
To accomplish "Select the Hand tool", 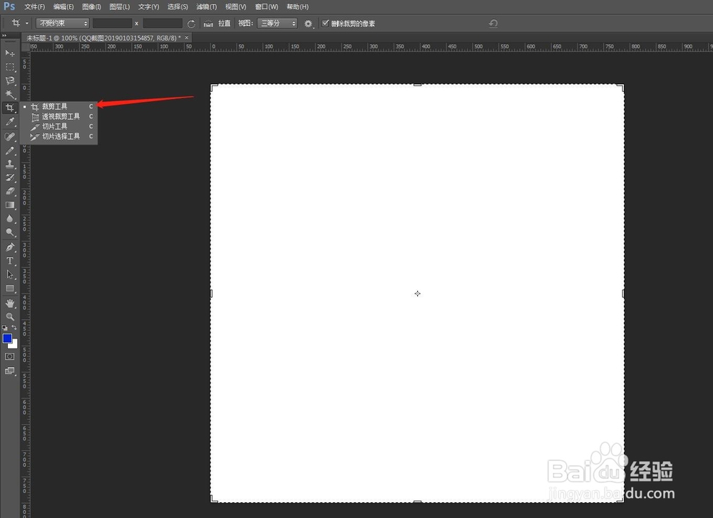I will click(10, 302).
